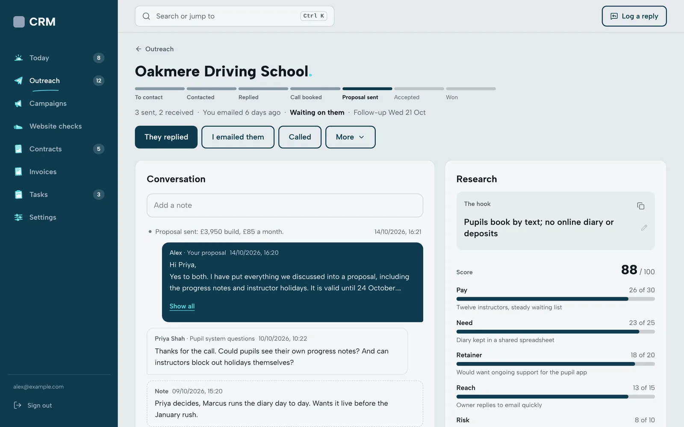The width and height of the screenshot is (684, 427).
Task: Click the Settings sliders icon
Action: click(18, 217)
